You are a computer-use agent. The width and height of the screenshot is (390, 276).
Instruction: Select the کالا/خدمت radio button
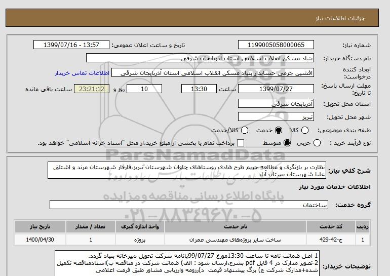coord(245,130)
